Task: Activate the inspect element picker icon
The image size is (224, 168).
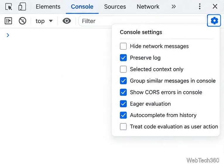Action: 9,6
